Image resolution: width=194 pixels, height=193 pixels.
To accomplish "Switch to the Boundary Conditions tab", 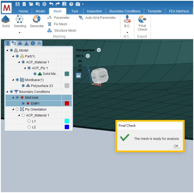I will [x=125, y=11].
